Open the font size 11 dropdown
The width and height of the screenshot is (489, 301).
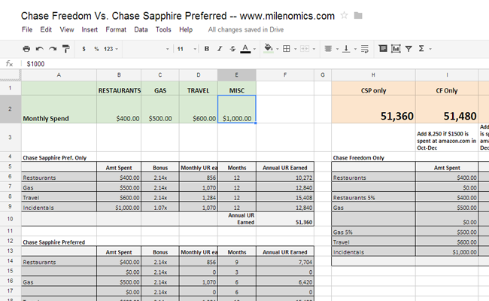coord(187,49)
